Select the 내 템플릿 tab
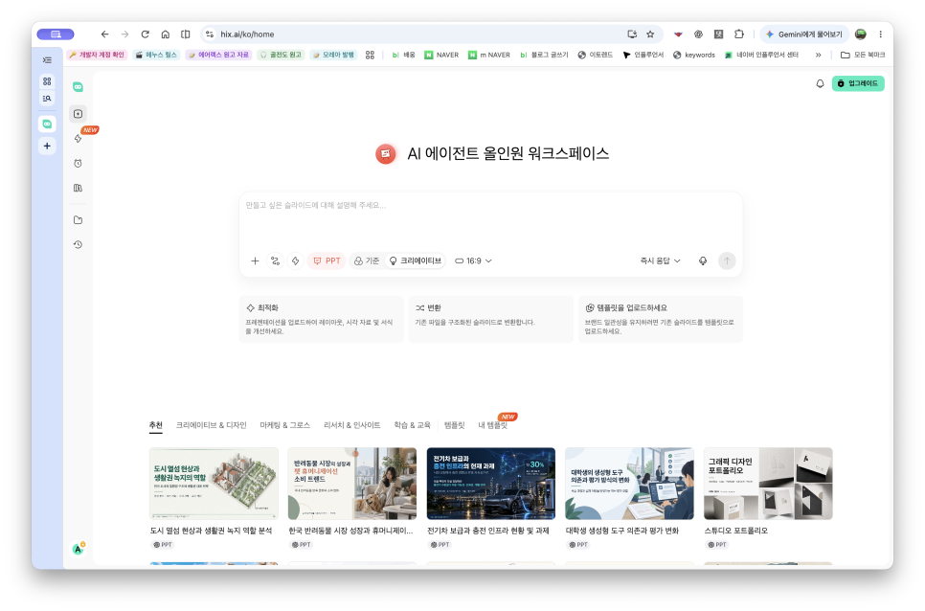Viewport: 925px width, 611px height. click(x=492, y=425)
